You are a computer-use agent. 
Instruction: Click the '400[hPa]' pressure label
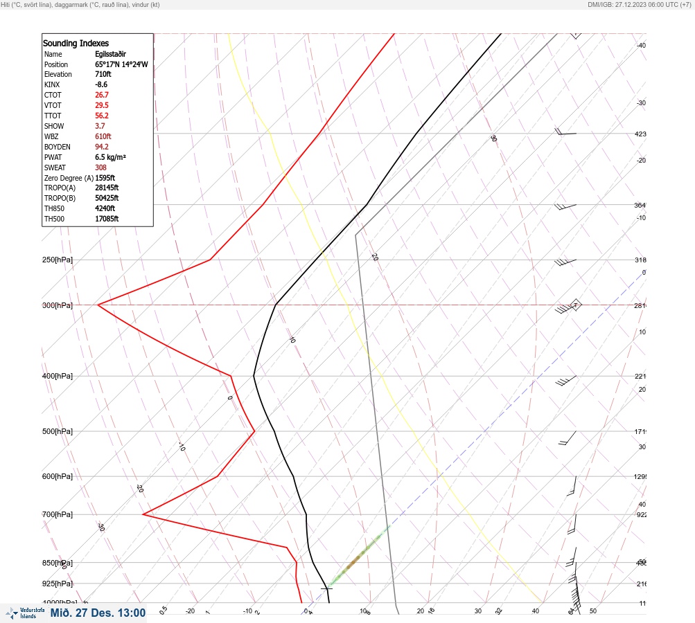click(58, 376)
